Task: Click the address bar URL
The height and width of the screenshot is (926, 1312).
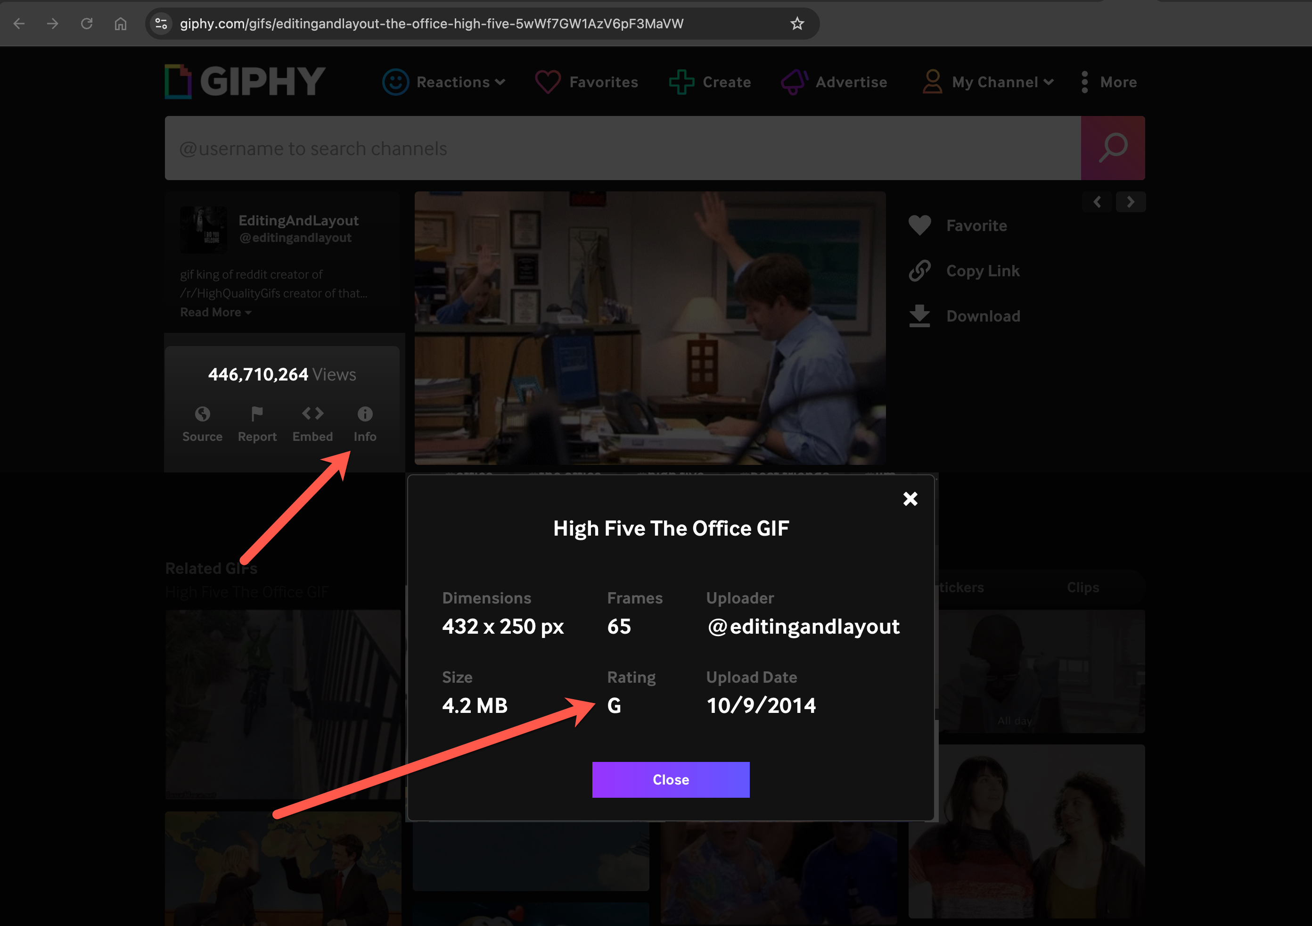Action: point(431,24)
